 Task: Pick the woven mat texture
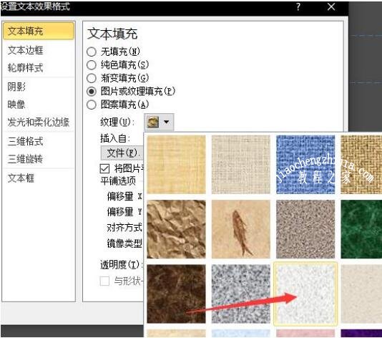tap(361, 165)
